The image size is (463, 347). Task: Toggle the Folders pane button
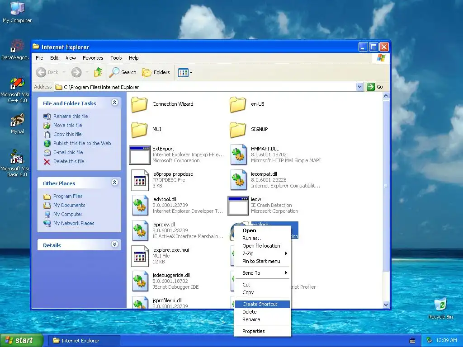coord(156,72)
